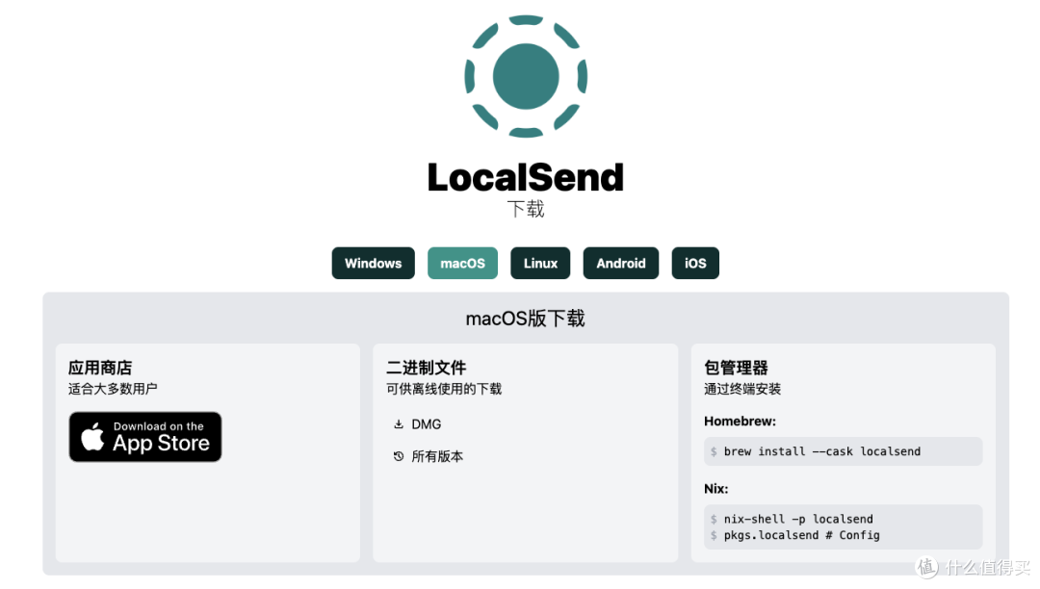Click the 二进制文件 card heading
This screenshot has width=1040, height=589.
point(426,368)
